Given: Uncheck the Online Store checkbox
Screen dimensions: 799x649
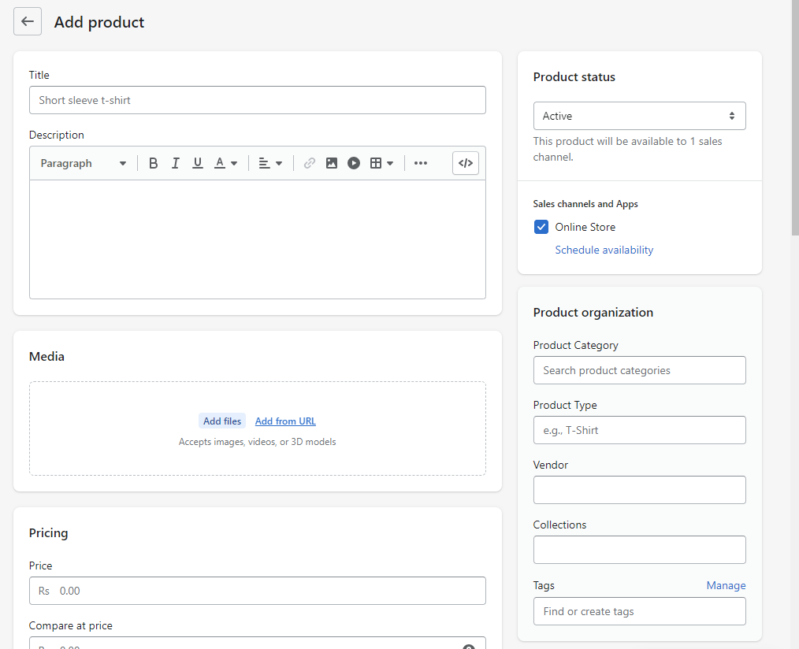Looking at the screenshot, I should click(541, 227).
